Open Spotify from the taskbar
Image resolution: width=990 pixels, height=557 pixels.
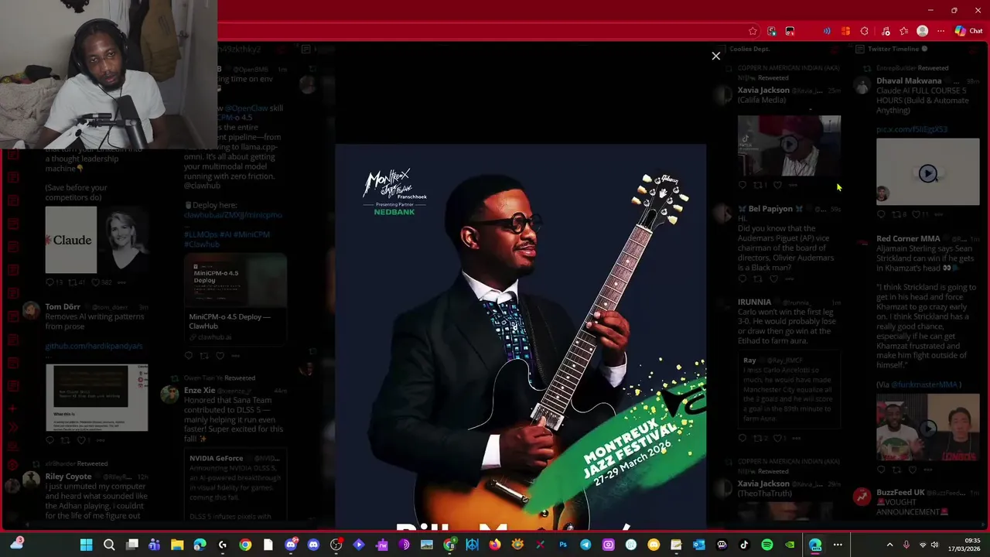tap(766, 545)
